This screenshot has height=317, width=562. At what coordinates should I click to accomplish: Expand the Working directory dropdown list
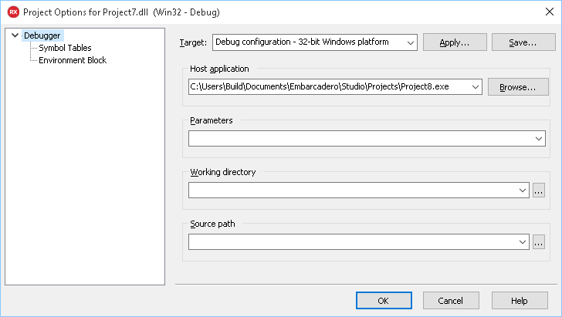[x=523, y=190]
